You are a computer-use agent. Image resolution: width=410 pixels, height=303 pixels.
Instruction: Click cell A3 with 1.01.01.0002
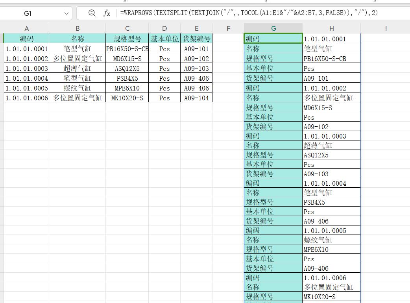[26, 59]
